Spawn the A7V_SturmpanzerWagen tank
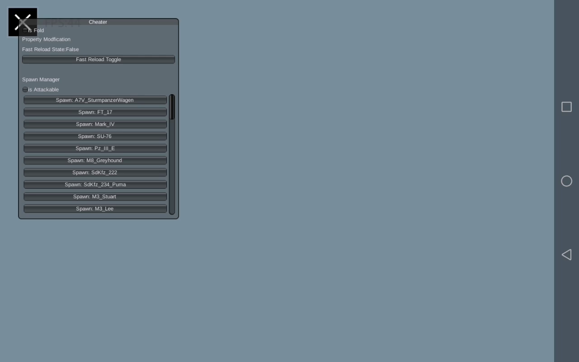579x362 pixels. click(95, 100)
